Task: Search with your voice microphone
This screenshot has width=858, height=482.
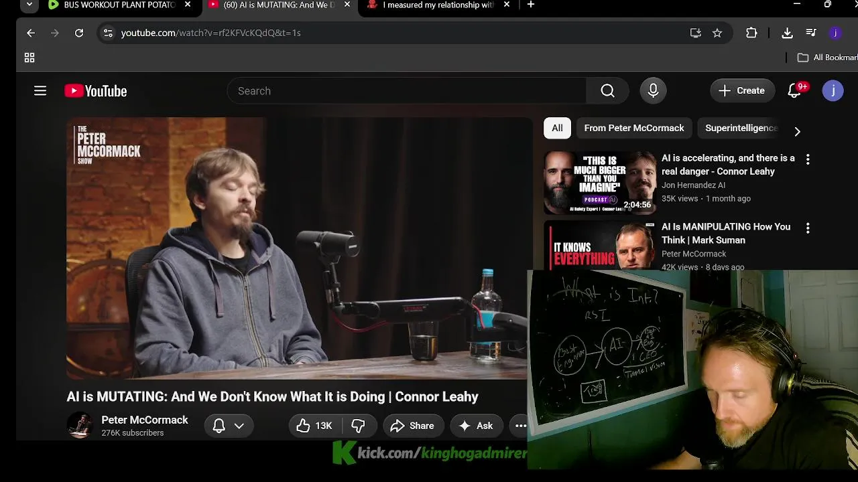Action: pos(654,91)
